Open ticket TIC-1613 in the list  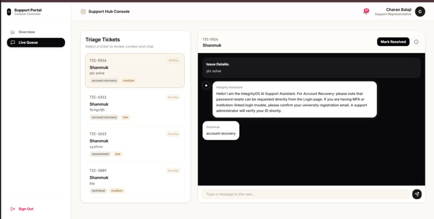coord(135,144)
